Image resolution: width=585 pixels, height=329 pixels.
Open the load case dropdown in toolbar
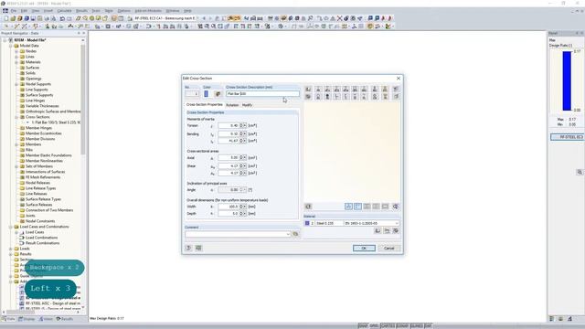[197, 18]
